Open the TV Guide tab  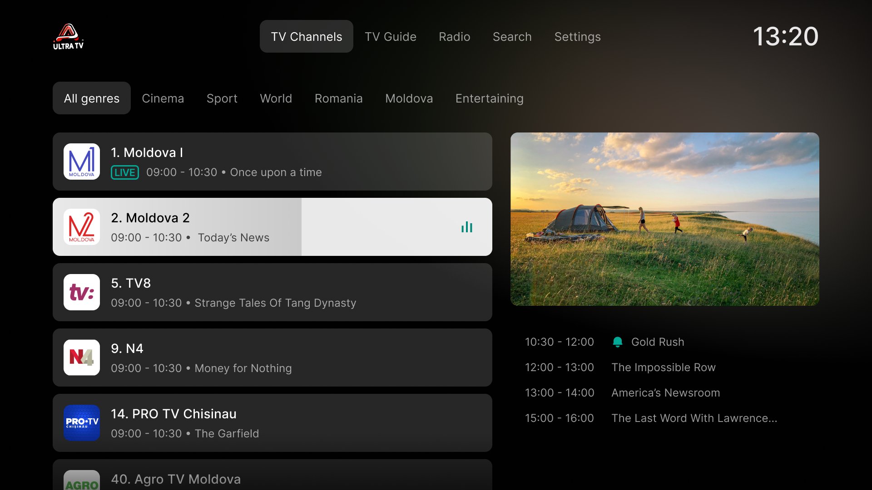[x=390, y=36]
